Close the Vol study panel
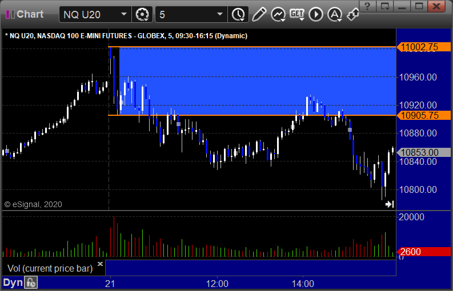This screenshot has height=291, width=453. click(x=100, y=264)
